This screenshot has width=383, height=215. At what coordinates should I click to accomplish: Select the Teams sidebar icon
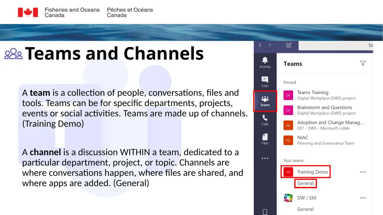tap(265, 101)
